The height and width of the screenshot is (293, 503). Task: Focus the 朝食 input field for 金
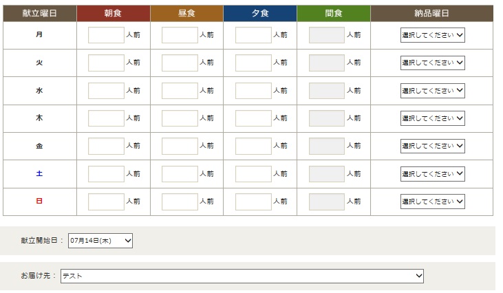[106, 146]
